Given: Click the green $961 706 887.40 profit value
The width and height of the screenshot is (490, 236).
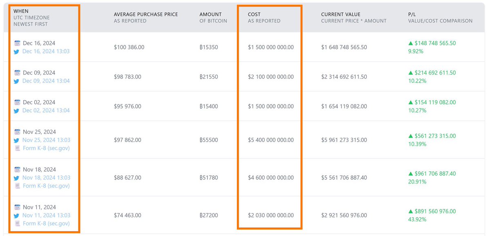Looking at the screenshot, I should coord(432,174).
